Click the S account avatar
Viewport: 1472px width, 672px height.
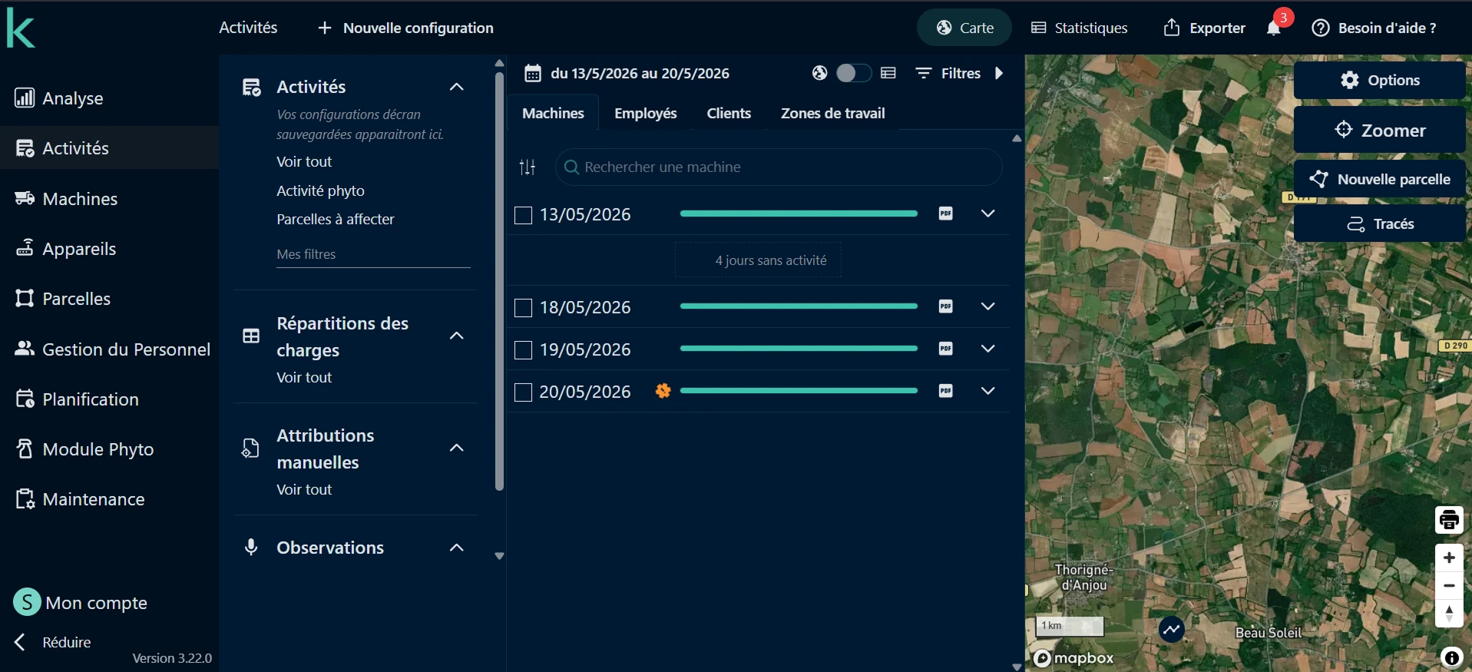27,602
